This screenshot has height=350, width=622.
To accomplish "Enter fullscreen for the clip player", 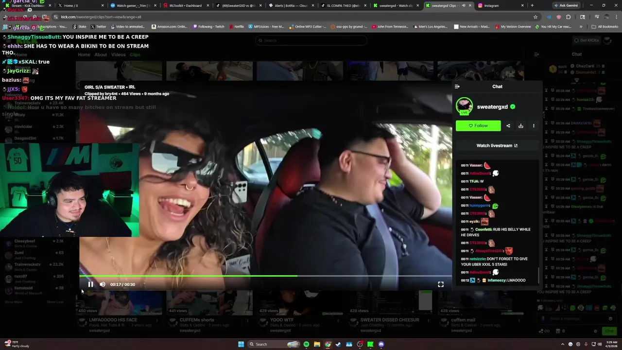I will click(441, 284).
